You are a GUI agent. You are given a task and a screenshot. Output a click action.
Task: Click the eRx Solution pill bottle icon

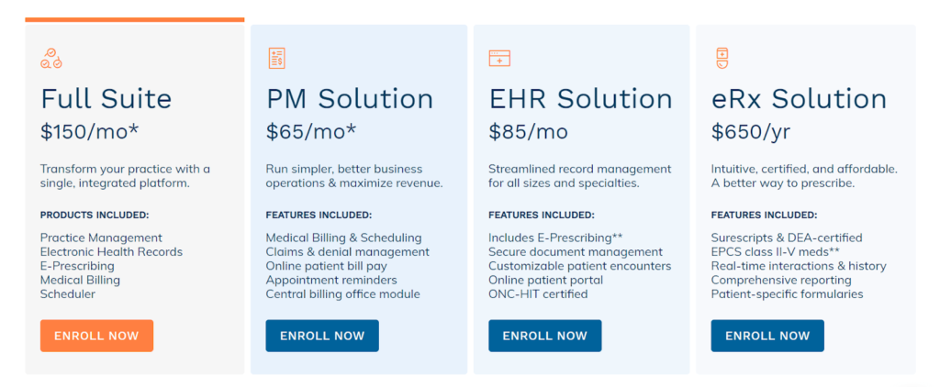coord(722,58)
